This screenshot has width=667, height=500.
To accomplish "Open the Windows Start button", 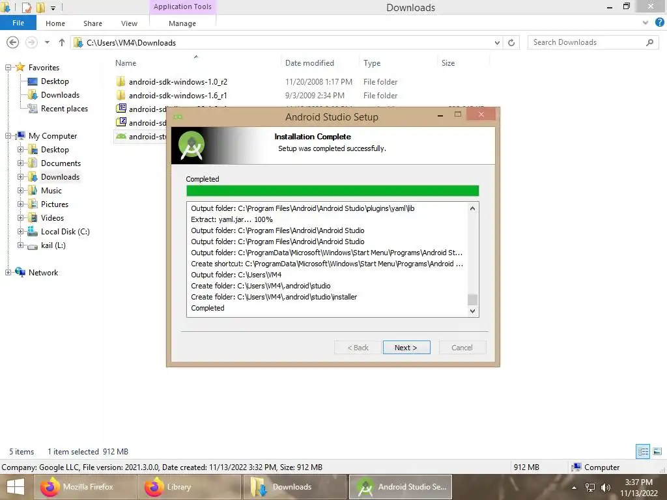I will [x=16, y=487].
